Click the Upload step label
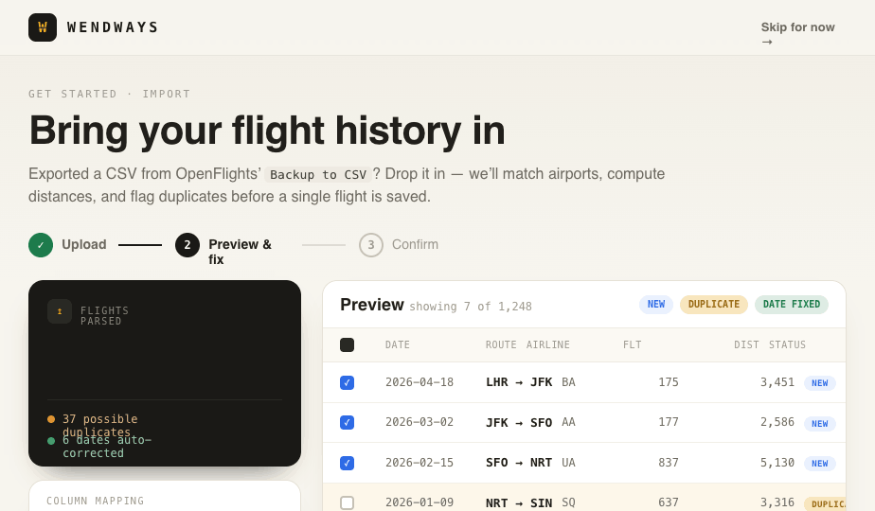The image size is (875, 511). pos(84,245)
